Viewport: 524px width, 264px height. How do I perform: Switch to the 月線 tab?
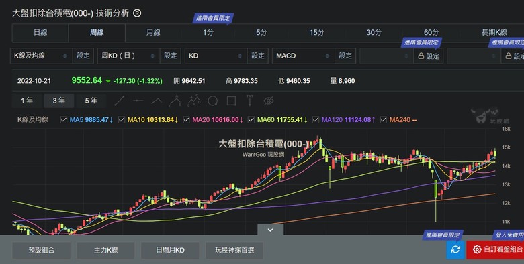(153, 33)
